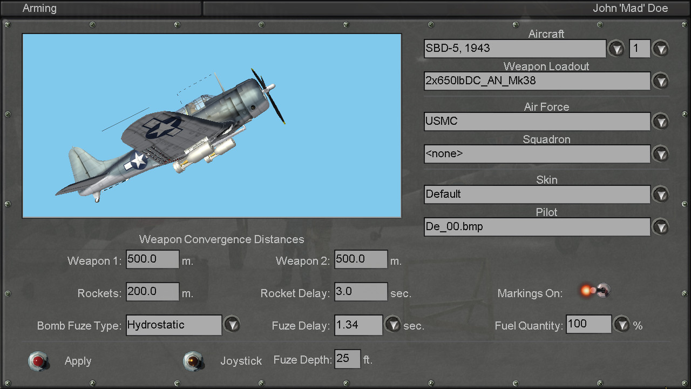Open the Bomb Fuze Type dropdown arrow

(232, 325)
